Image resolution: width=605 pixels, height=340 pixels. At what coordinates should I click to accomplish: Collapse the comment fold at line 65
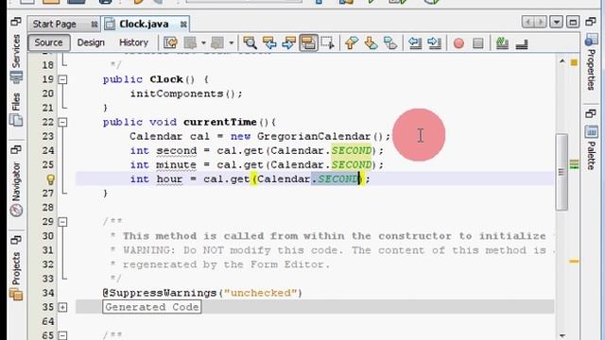62,335
